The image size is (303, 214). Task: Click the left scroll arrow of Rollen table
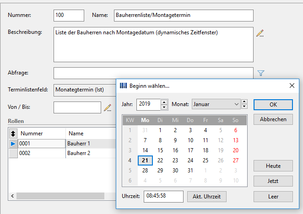click(12, 196)
